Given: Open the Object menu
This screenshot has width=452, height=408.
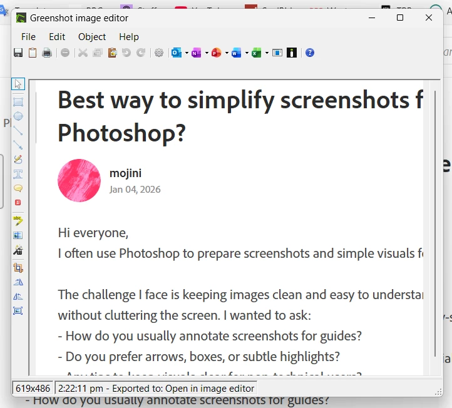Looking at the screenshot, I should 92,37.
